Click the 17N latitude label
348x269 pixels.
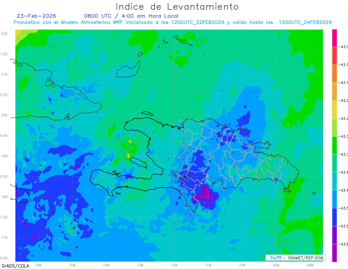[5, 238]
